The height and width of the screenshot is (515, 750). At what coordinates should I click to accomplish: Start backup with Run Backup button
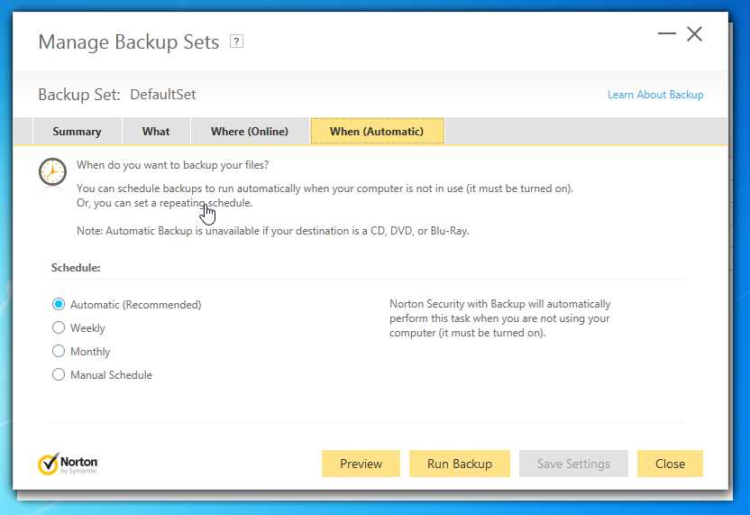click(460, 464)
